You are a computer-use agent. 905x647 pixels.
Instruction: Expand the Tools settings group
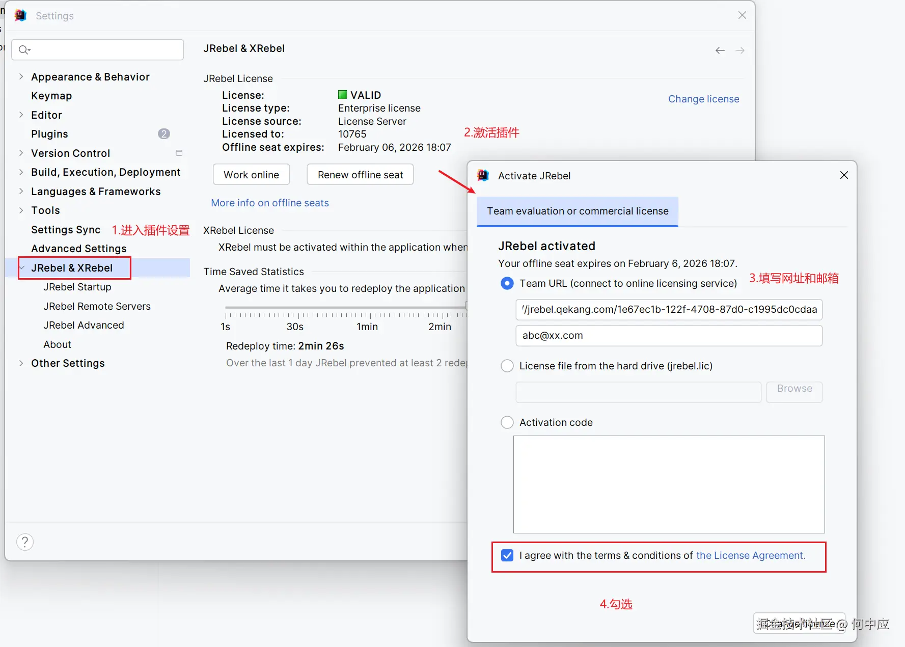click(21, 210)
